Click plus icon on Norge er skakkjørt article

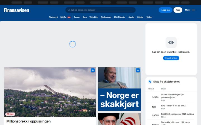[138, 70]
